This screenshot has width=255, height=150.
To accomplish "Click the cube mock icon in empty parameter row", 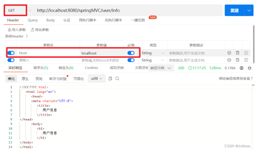I will 229,60.
